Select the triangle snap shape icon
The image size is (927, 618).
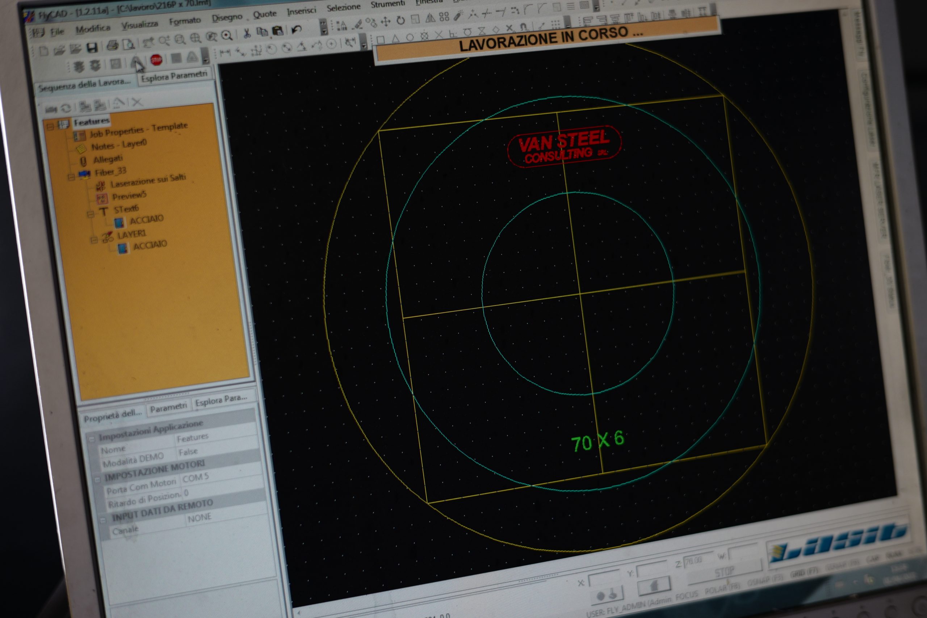(x=395, y=38)
